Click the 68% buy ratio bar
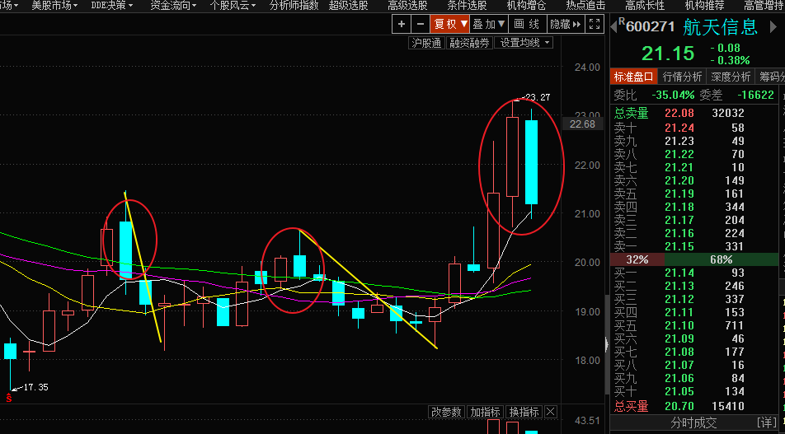Screen dimensions: 785x434 point(721,259)
